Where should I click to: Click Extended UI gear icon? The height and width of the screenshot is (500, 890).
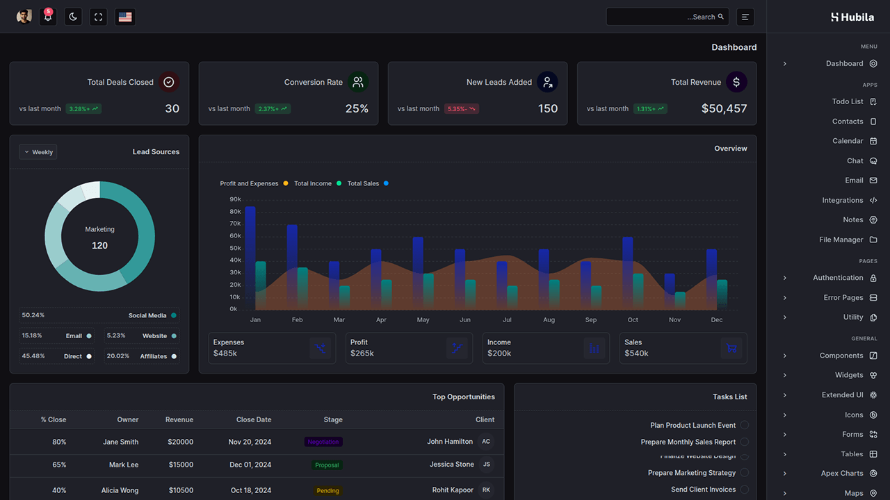click(873, 395)
